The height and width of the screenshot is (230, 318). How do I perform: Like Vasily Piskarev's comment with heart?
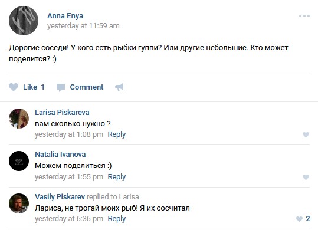(299, 219)
